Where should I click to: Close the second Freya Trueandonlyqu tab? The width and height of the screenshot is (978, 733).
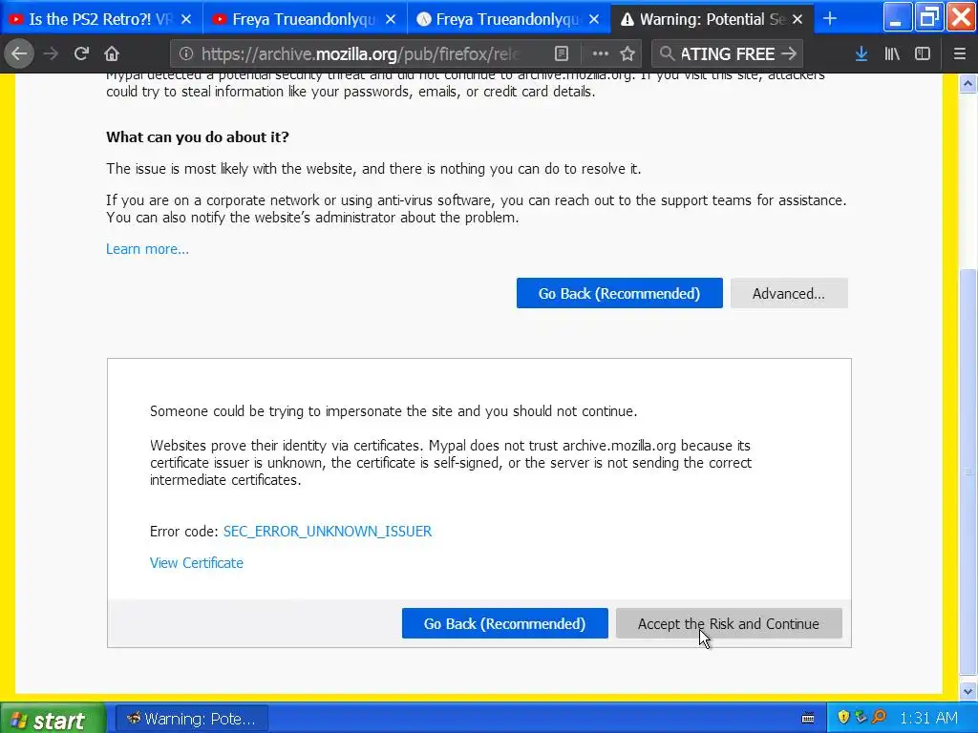594,19
